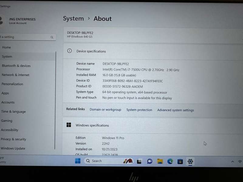This screenshot has height=182, width=243.
Task: Go to Home in settings sidebar
Action: tap(6, 47)
